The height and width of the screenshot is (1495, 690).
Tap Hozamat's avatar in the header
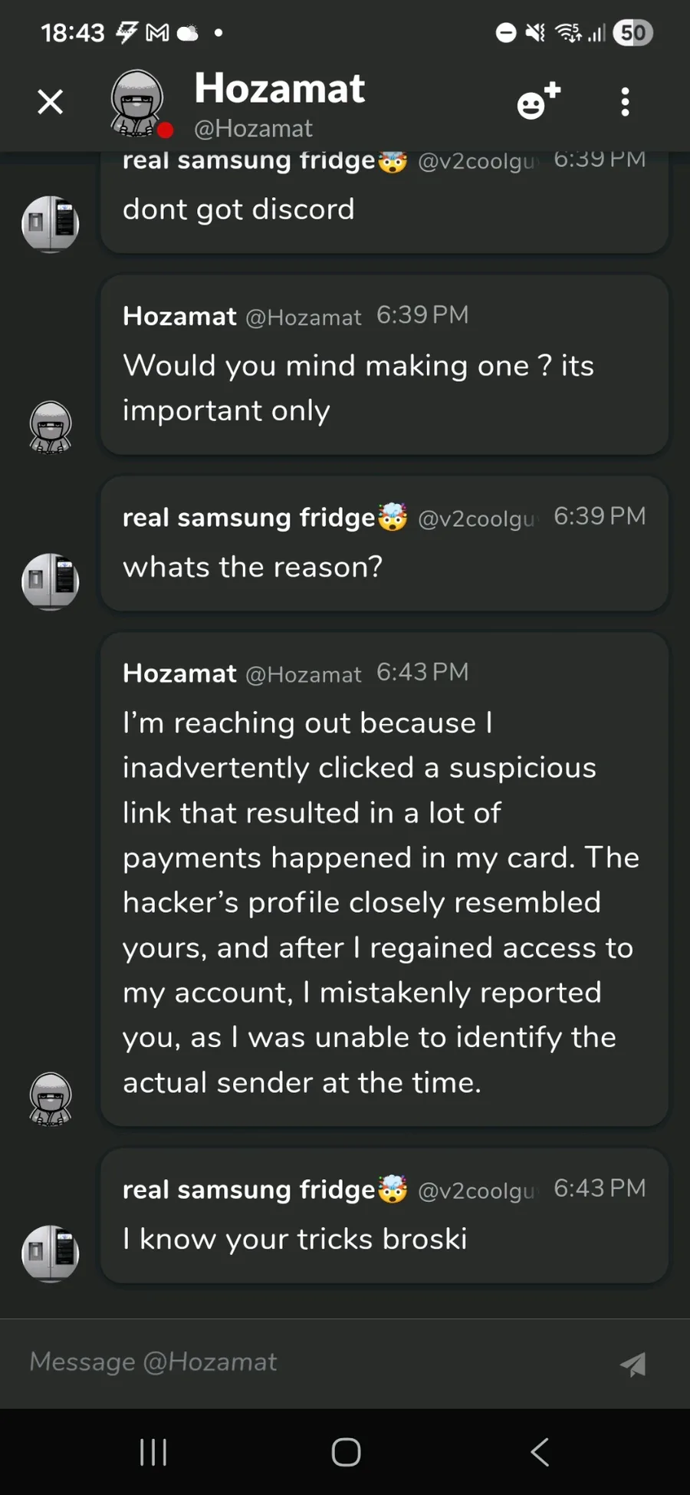[x=138, y=104]
